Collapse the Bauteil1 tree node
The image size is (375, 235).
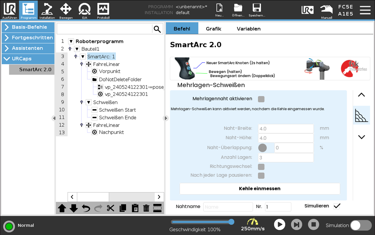[77, 49]
